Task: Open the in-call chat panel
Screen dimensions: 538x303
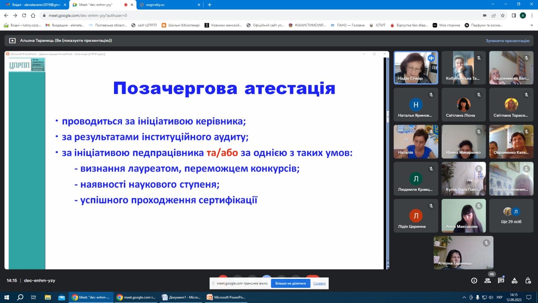Action: click(501, 280)
